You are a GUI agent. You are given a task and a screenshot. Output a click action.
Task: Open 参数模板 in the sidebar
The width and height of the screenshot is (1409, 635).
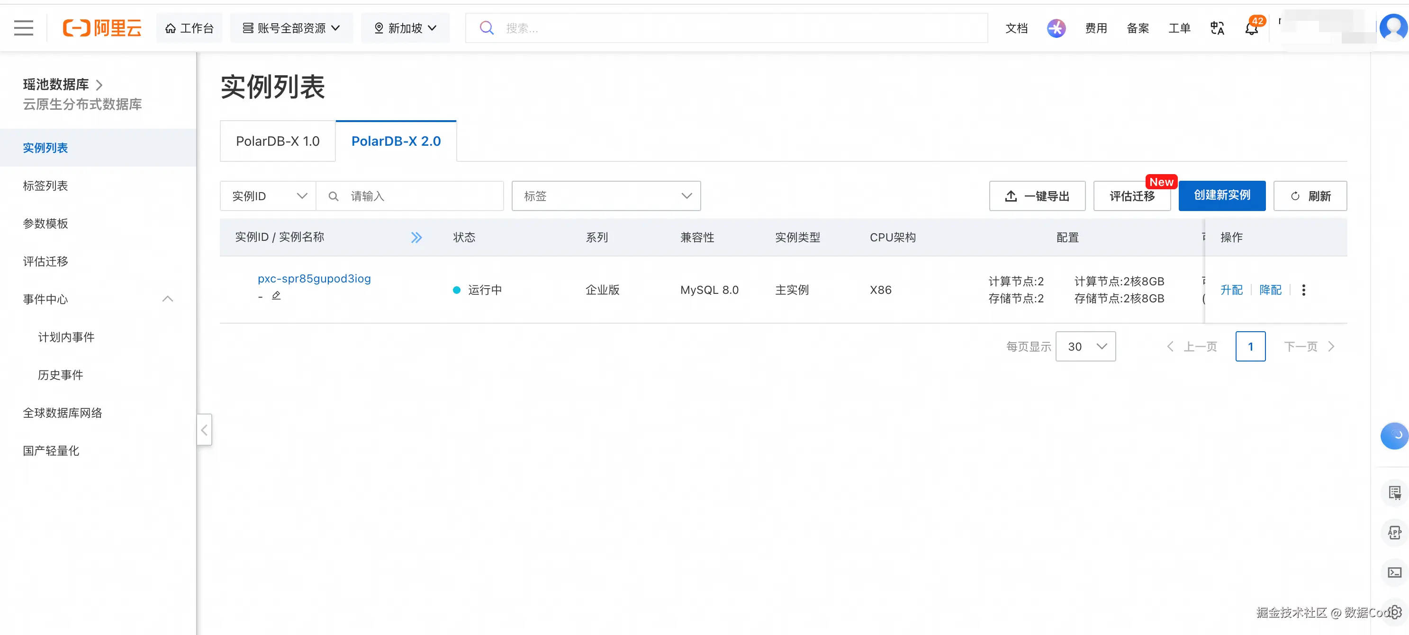coord(45,223)
